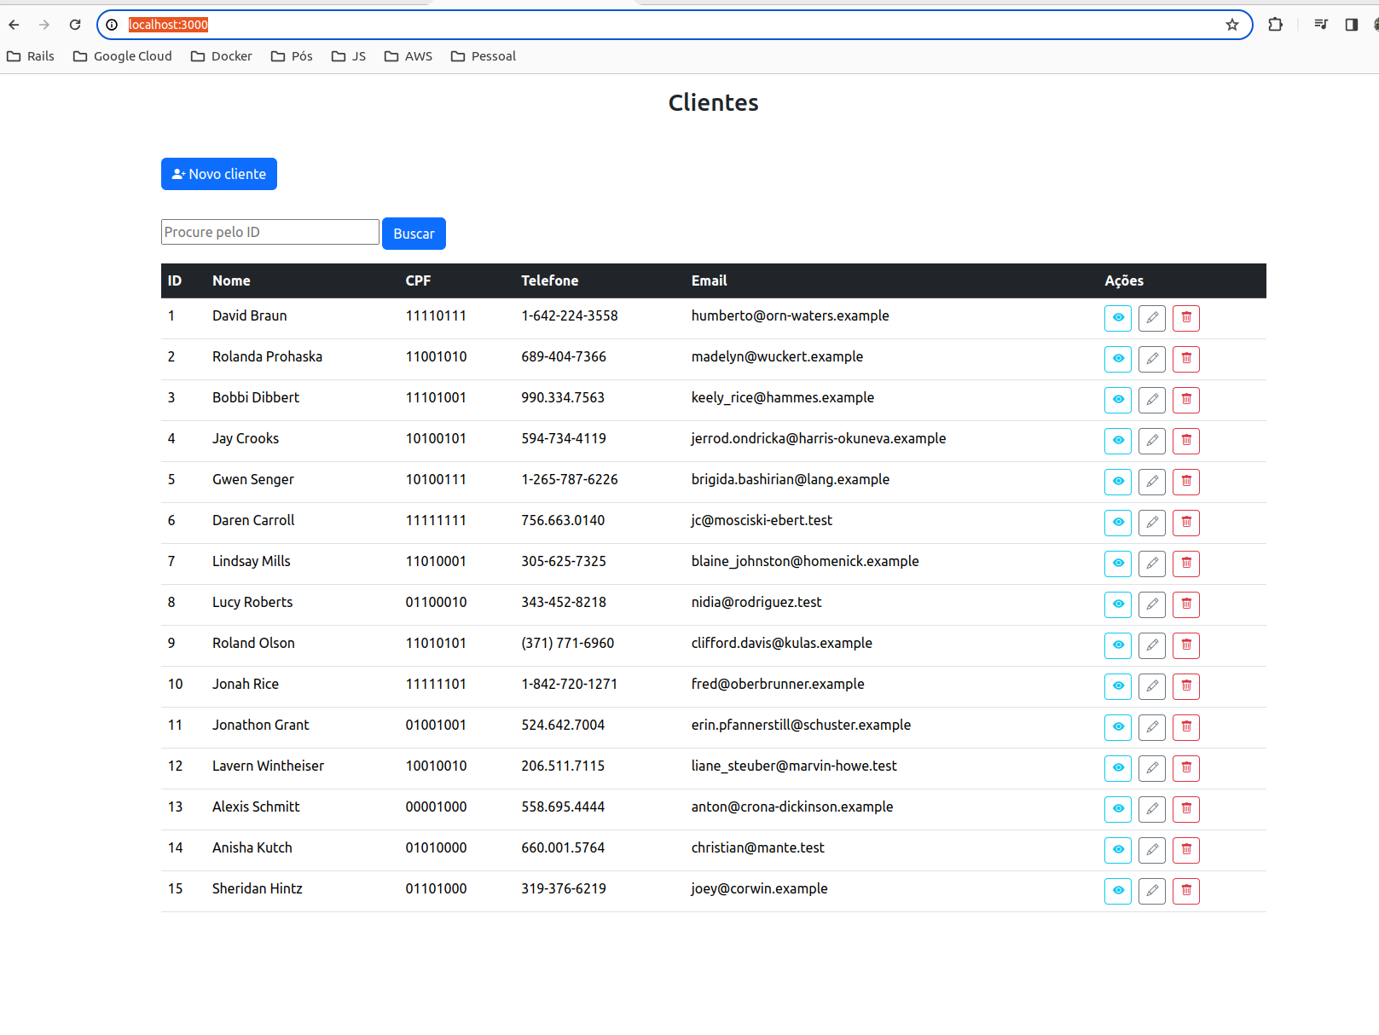Viewport: 1379px width, 1035px height.
Task: View site information icon
Action: (112, 25)
